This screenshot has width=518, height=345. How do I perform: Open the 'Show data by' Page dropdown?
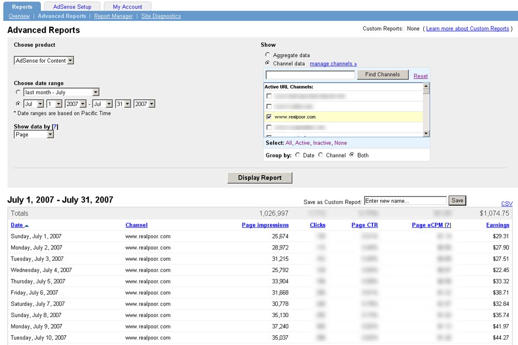click(x=34, y=135)
